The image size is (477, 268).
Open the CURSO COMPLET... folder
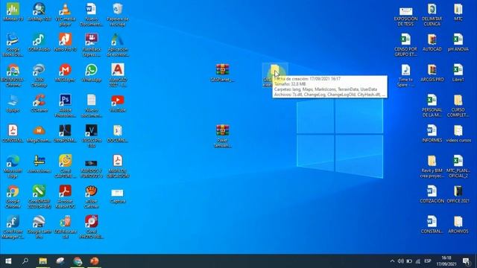(x=458, y=106)
